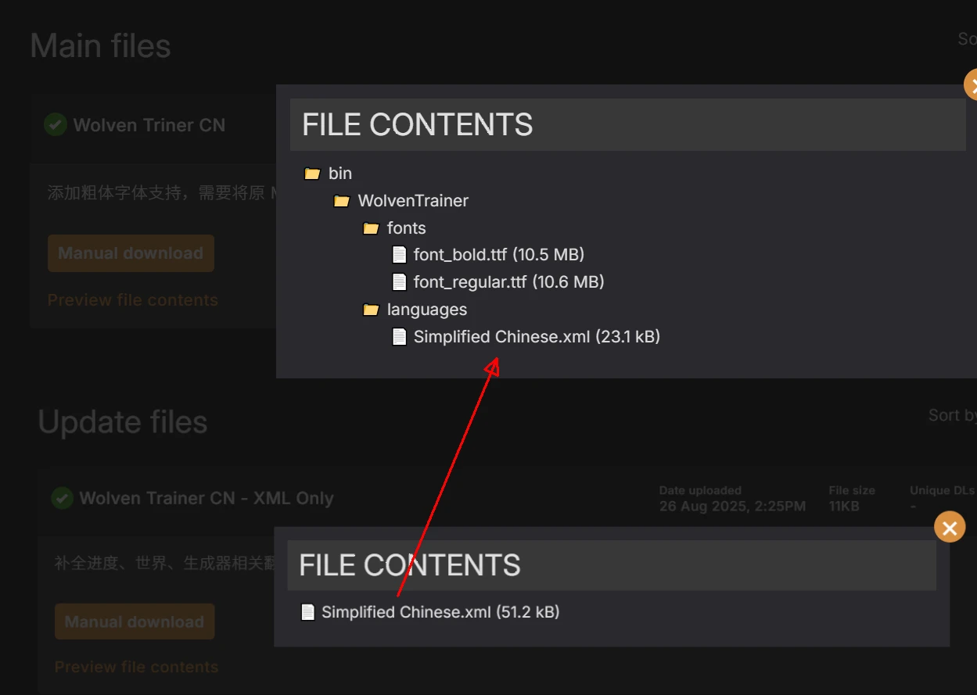
Task: Click Manual download for Wolven Triner CN
Action: coord(131,253)
